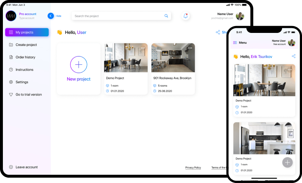The image size is (302, 183).
Task: Click phone share icon
Action: 294,56
